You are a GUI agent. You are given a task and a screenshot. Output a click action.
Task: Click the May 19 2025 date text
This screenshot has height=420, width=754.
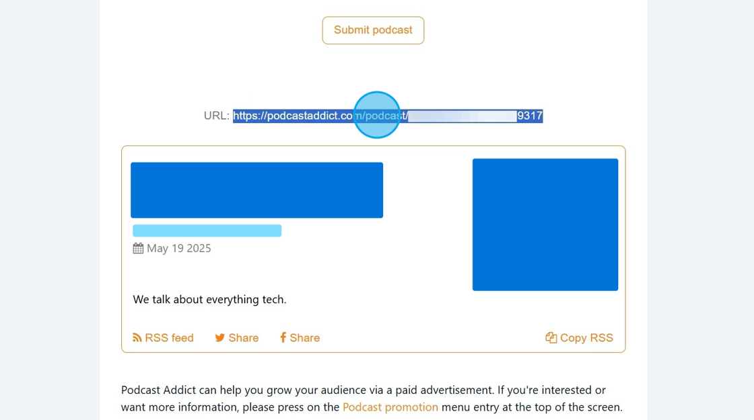click(x=179, y=249)
